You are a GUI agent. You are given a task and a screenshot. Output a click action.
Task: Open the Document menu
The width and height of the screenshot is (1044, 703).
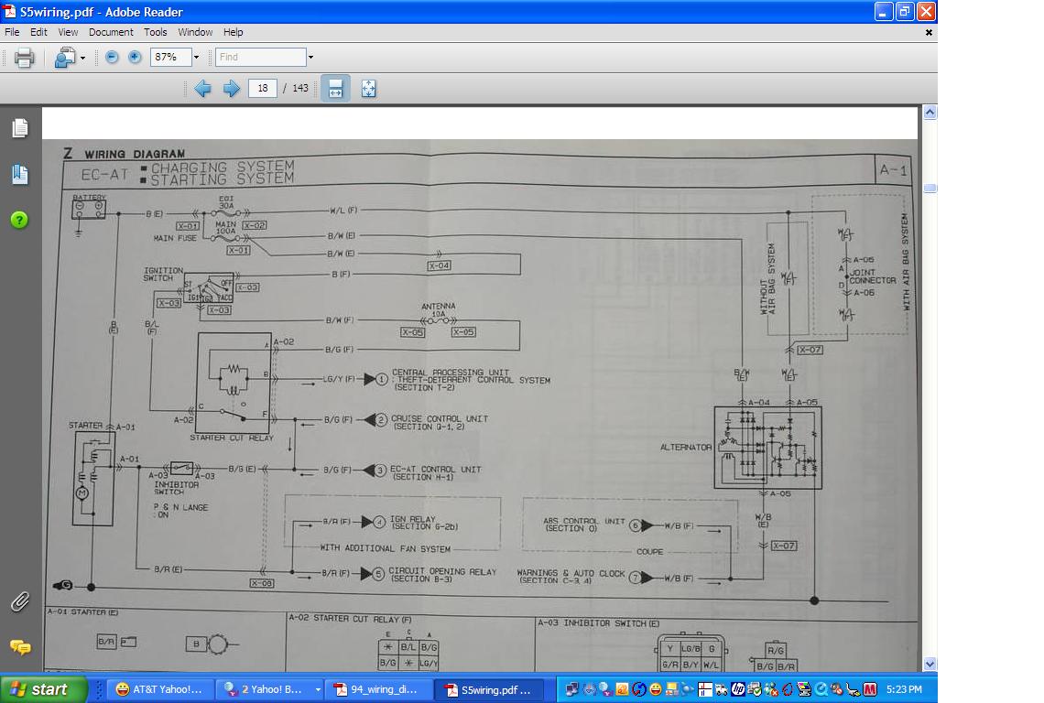[111, 32]
